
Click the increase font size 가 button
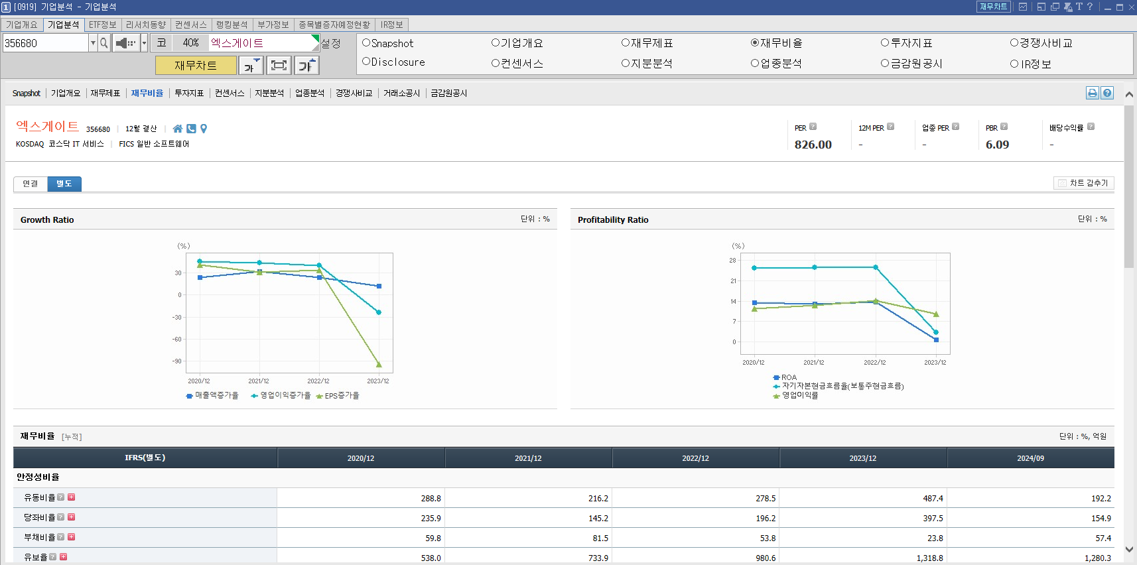307,65
